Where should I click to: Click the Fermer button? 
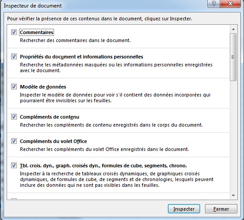click(221, 209)
